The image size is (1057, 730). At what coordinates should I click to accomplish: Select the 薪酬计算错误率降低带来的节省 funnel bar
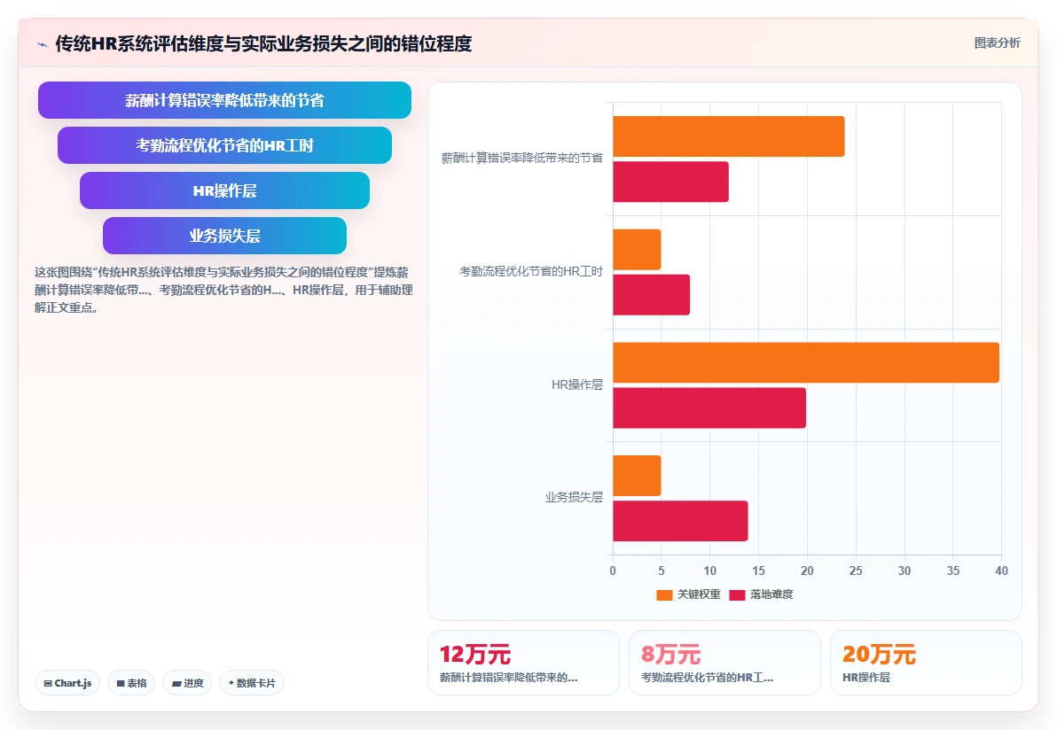click(224, 100)
